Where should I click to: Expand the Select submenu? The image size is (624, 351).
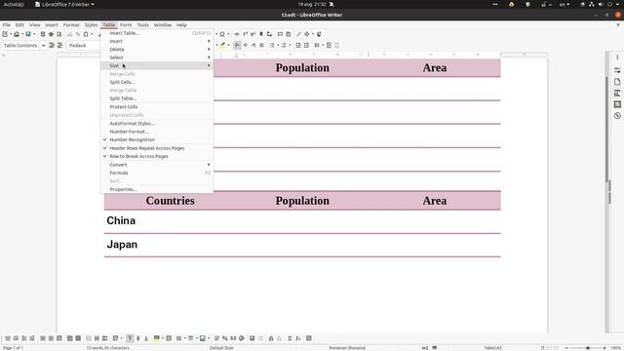tap(157, 58)
